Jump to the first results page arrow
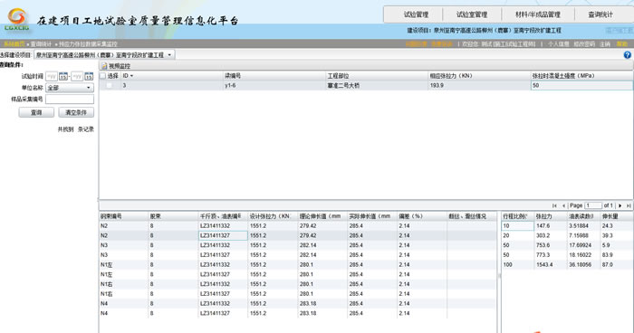Image resolution: width=634 pixels, height=333 pixels. point(554,205)
